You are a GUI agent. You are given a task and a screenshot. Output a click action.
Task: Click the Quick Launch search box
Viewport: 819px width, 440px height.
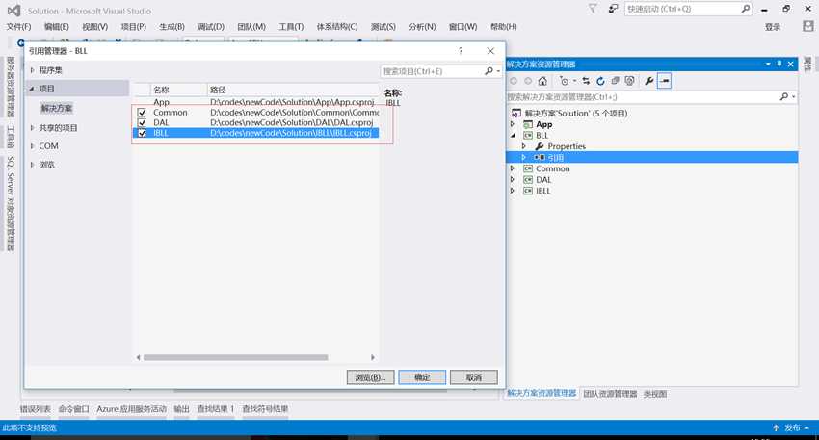(x=681, y=9)
